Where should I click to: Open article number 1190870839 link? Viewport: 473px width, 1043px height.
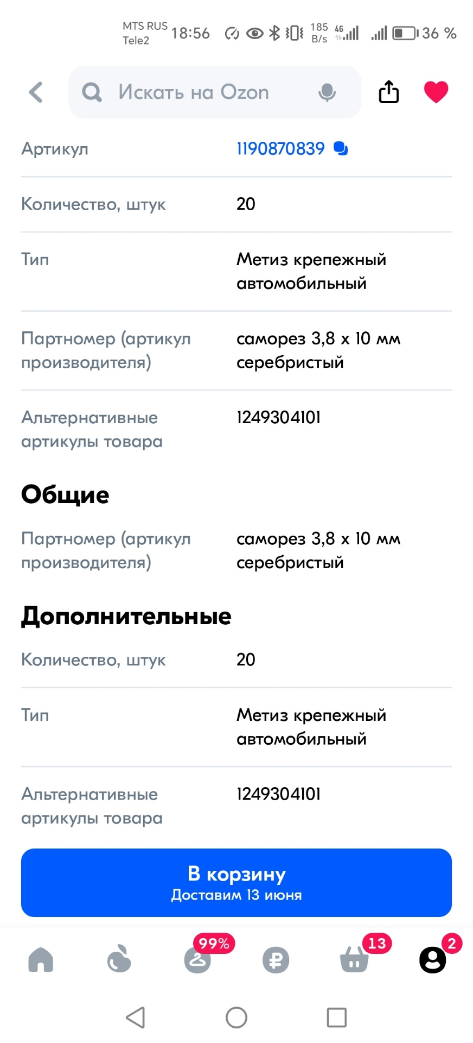[280, 148]
